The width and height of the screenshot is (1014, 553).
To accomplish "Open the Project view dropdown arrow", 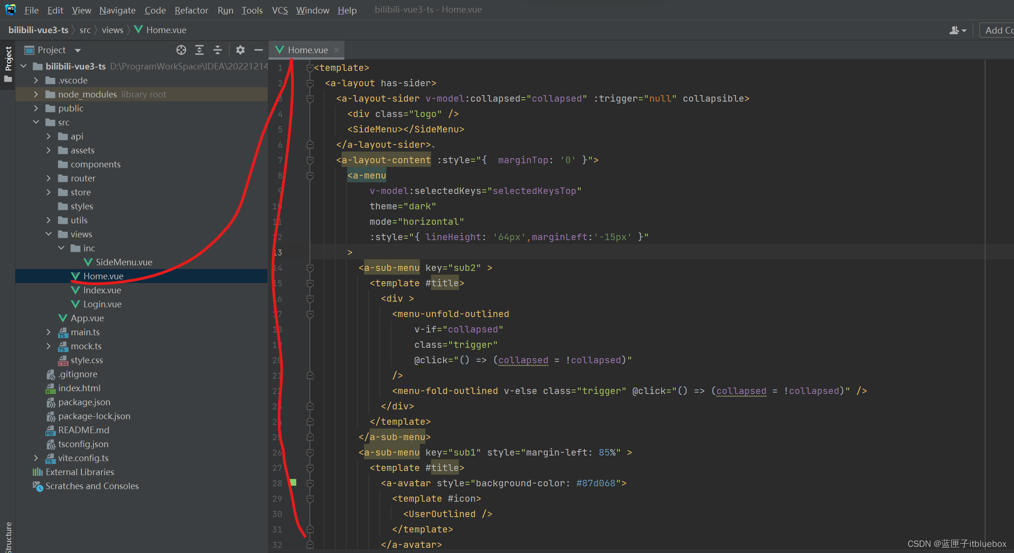I will click(x=78, y=50).
